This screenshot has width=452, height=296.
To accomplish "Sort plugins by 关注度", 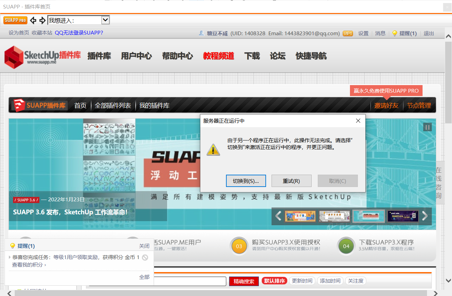I will coord(355,281).
